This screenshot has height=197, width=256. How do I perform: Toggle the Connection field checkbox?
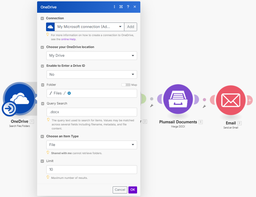(x=42, y=18)
